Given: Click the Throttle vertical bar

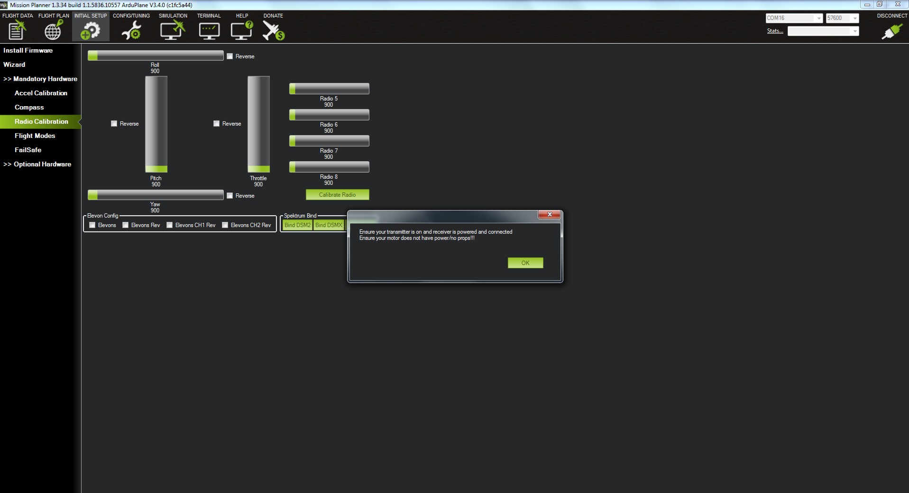Looking at the screenshot, I should pos(258,124).
